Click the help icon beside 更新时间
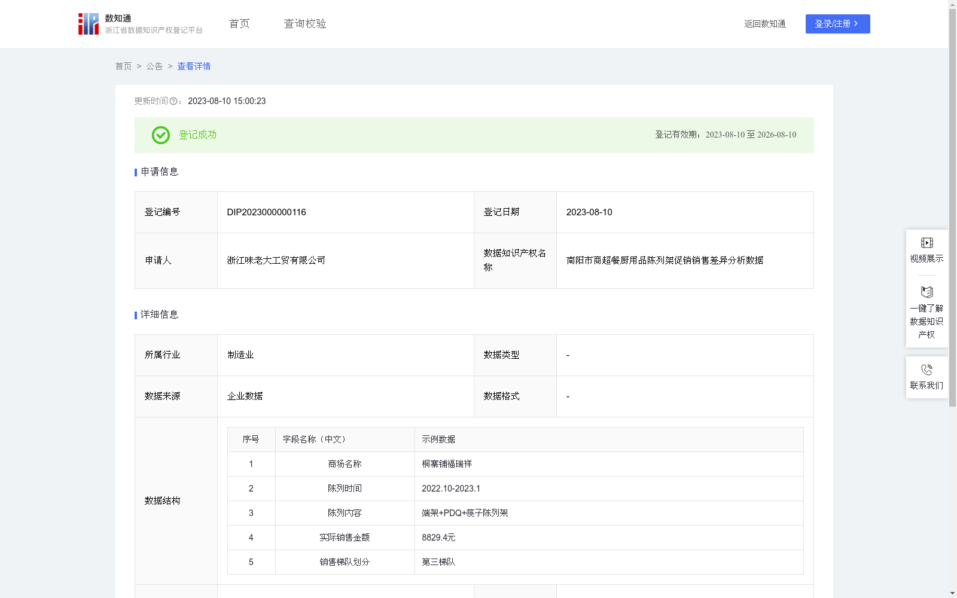Image resolution: width=957 pixels, height=598 pixels. [x=173, y=102]
